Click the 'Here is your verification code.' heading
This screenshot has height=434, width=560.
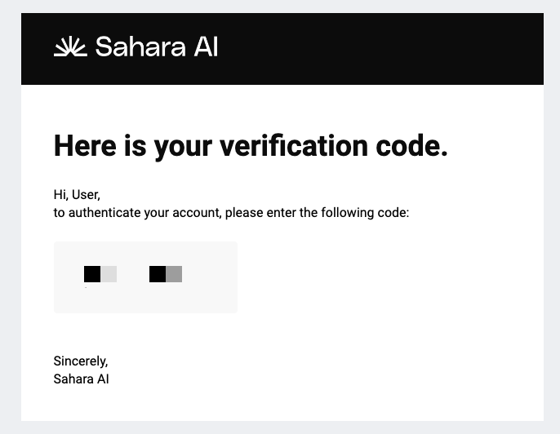(x=251, y=146)
